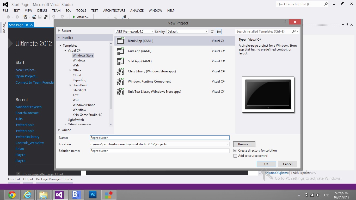356x200 pixels.
Task: Select the Blank App (XAML) template icon
Action: click(120, 41)
